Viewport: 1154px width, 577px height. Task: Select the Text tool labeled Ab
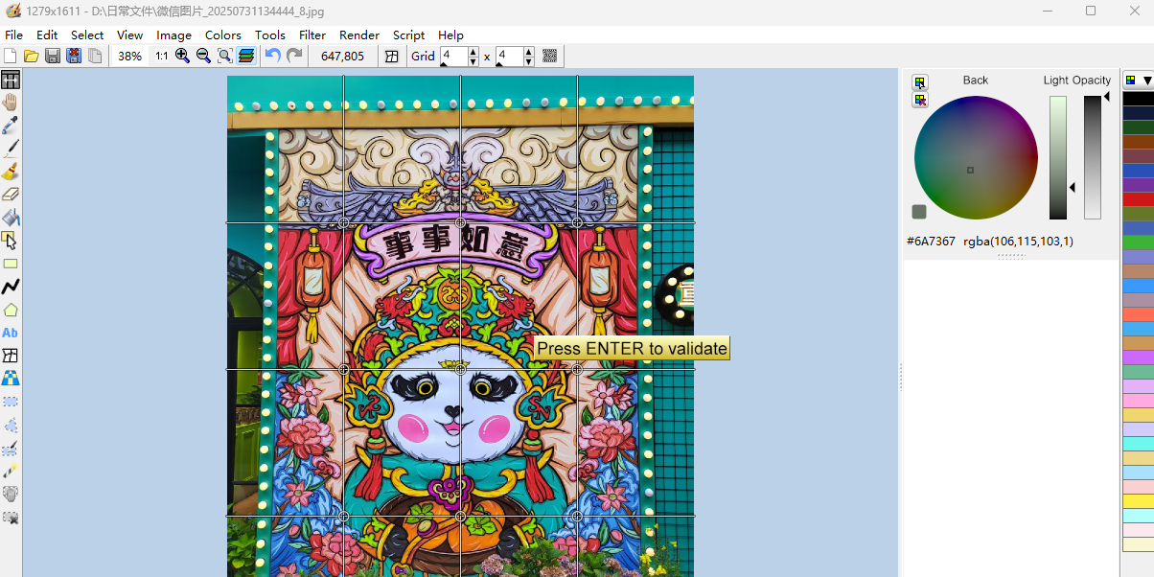[x=11, y=333]
